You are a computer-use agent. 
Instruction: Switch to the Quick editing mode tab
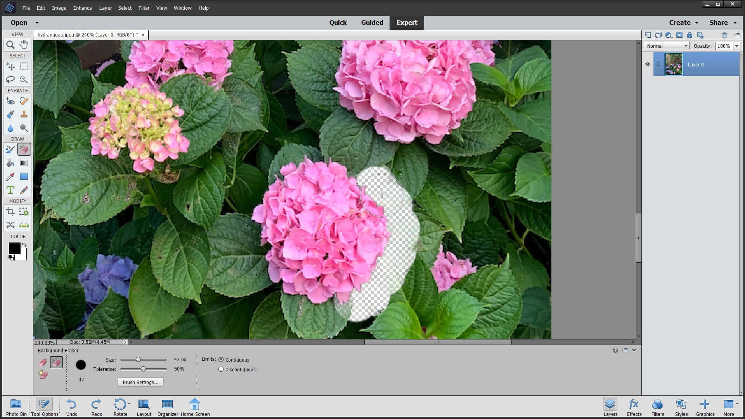click(x=338, y=22)
